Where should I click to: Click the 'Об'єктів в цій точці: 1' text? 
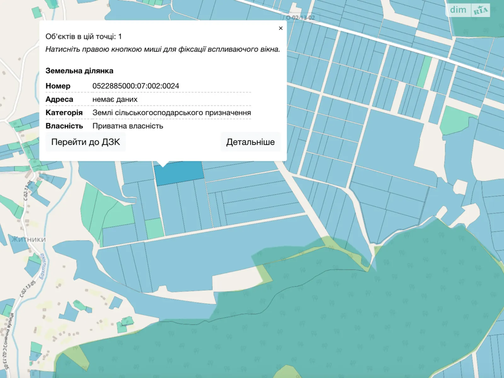click(x=83, y=37)
